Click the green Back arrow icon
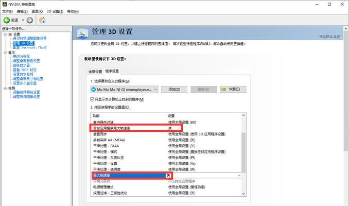 [7, 20]
